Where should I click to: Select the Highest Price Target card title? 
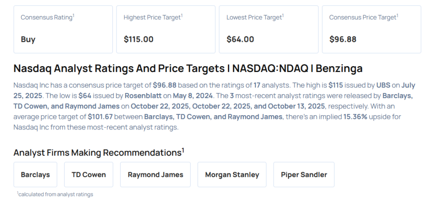click(153, 17)
